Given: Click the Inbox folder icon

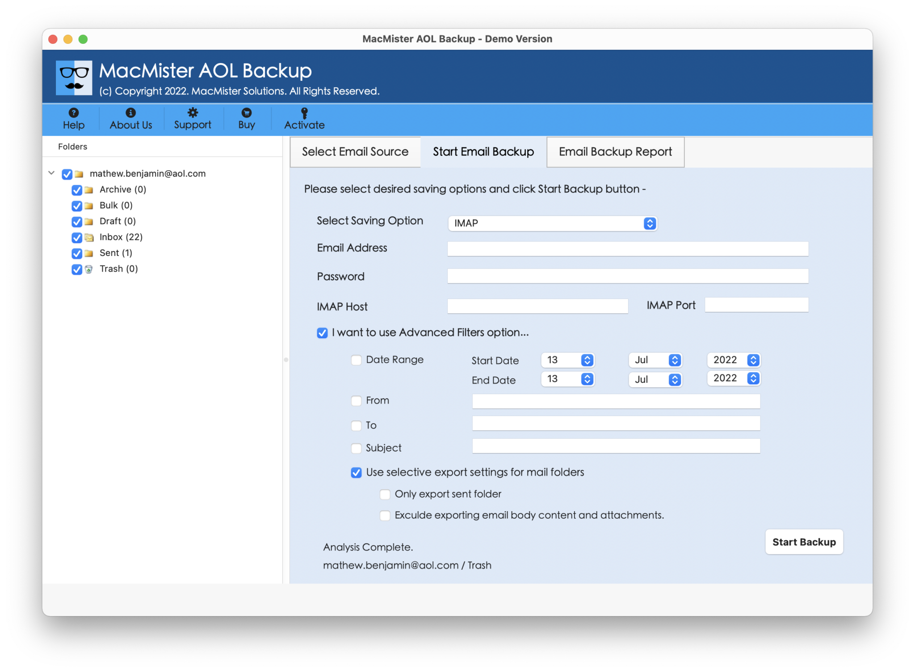Looking at the screenshot, I should [89, 237].
